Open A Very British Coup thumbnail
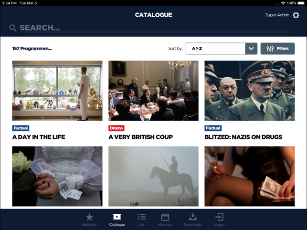 click(154, 91)
